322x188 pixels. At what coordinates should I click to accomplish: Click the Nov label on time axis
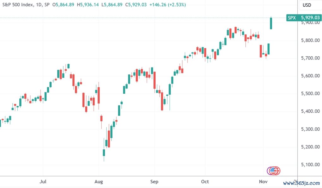(263, 182)
